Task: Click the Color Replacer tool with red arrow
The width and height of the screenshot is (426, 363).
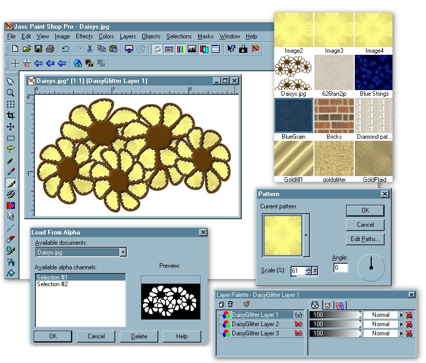Action: coord(11,205)
